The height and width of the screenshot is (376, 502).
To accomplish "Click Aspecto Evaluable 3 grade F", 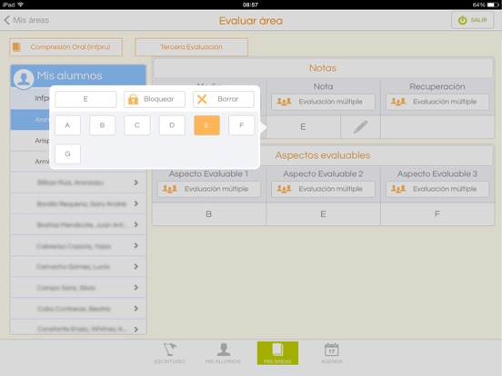I will pos(437,214).
